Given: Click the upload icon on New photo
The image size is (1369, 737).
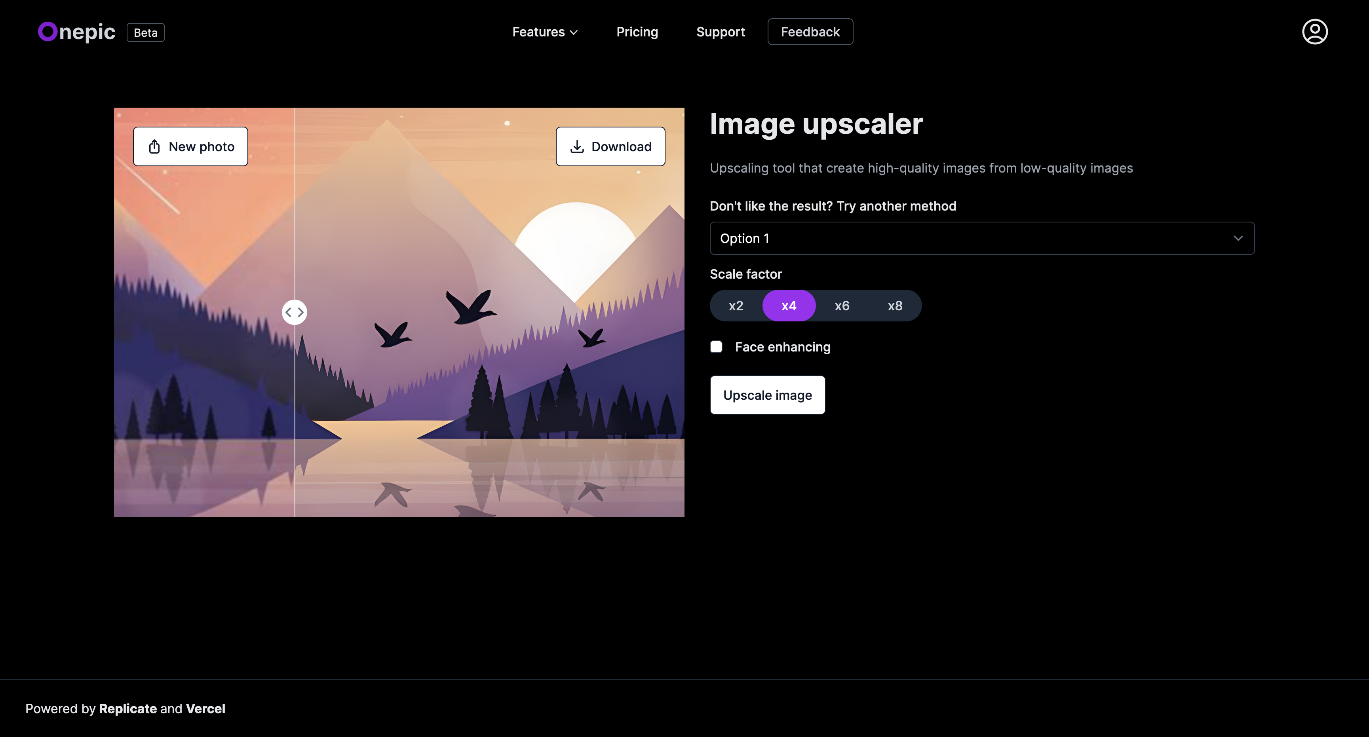Looking at the screenshot, I should [154, 147].
